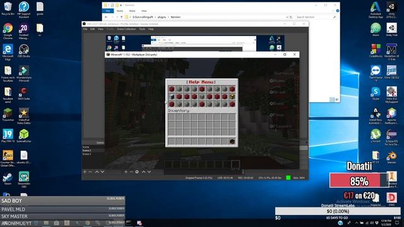This screenshot has width=404, height=227.
Task: Click the black block in Minecraft hotbar
Action: (232, 141)
